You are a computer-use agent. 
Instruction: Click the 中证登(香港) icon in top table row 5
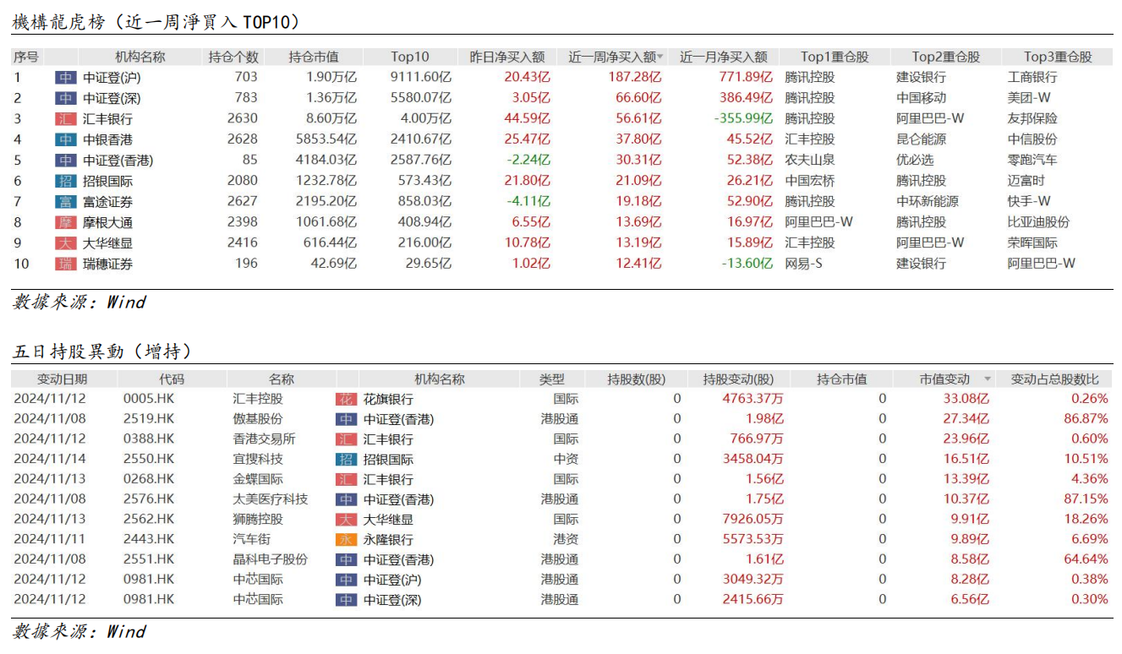[x=66, y=161]
